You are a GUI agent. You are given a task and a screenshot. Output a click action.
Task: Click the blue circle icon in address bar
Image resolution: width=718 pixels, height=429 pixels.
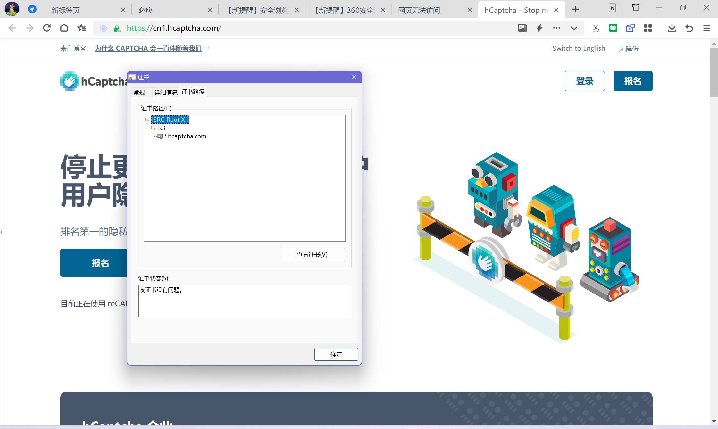coord(103,29)
